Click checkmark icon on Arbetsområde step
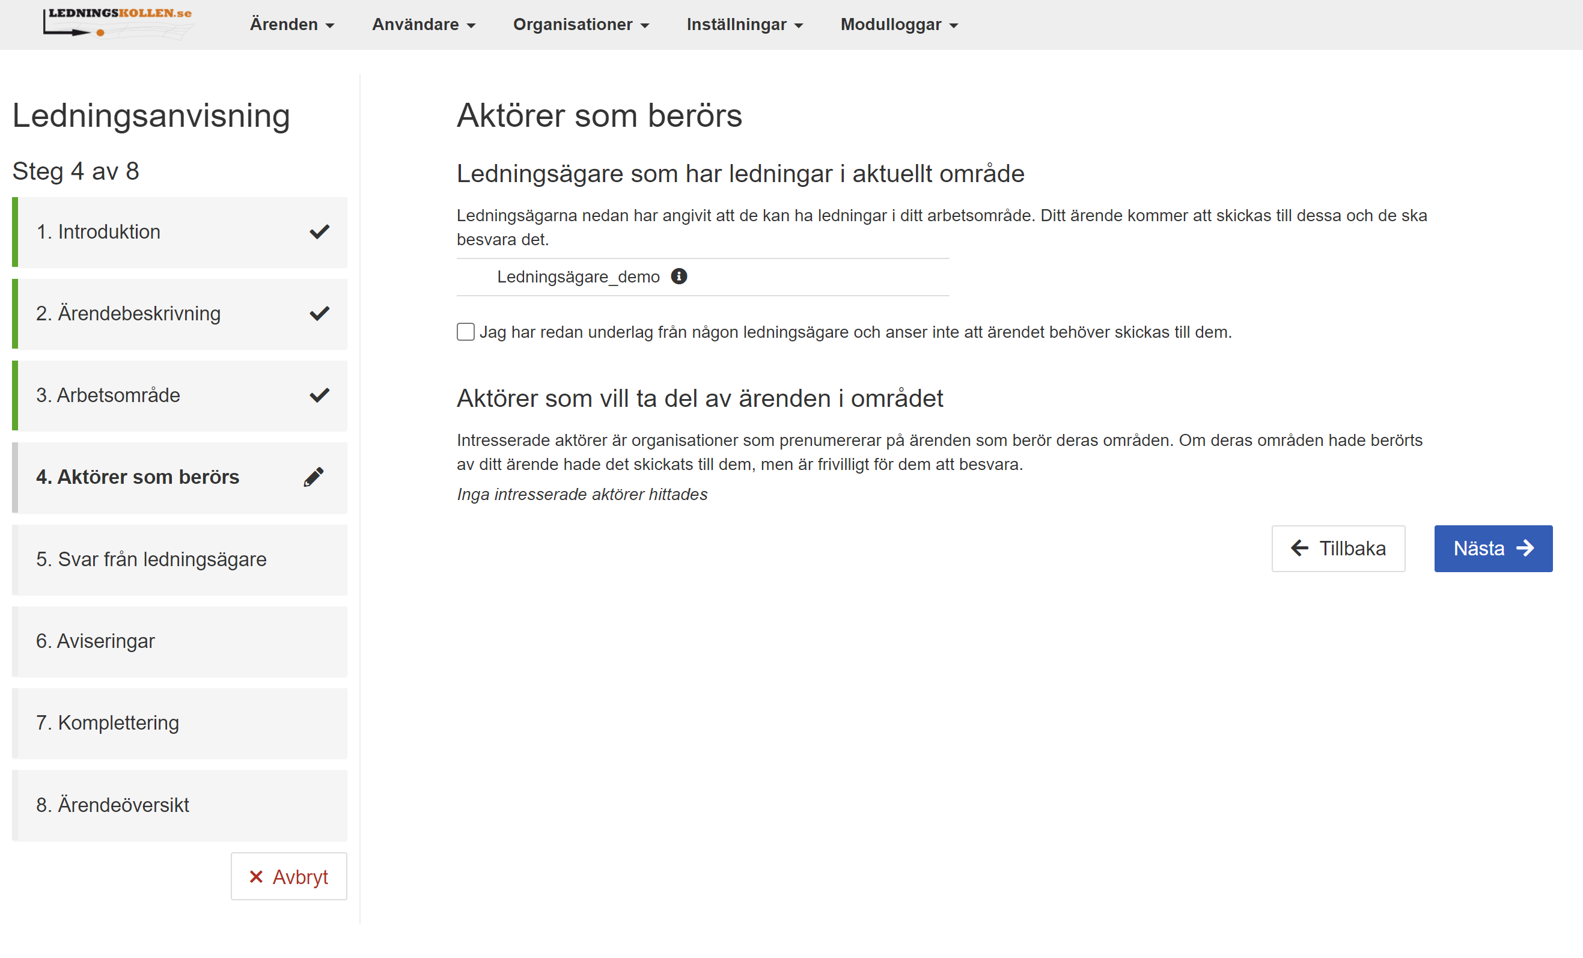 [x=319, y=395]
